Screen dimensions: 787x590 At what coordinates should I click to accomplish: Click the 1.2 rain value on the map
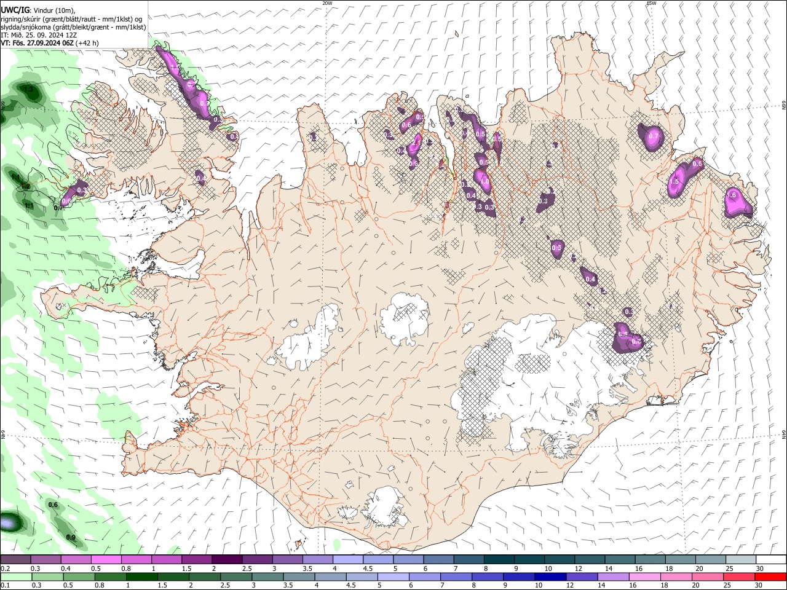(x=25, y=186)
